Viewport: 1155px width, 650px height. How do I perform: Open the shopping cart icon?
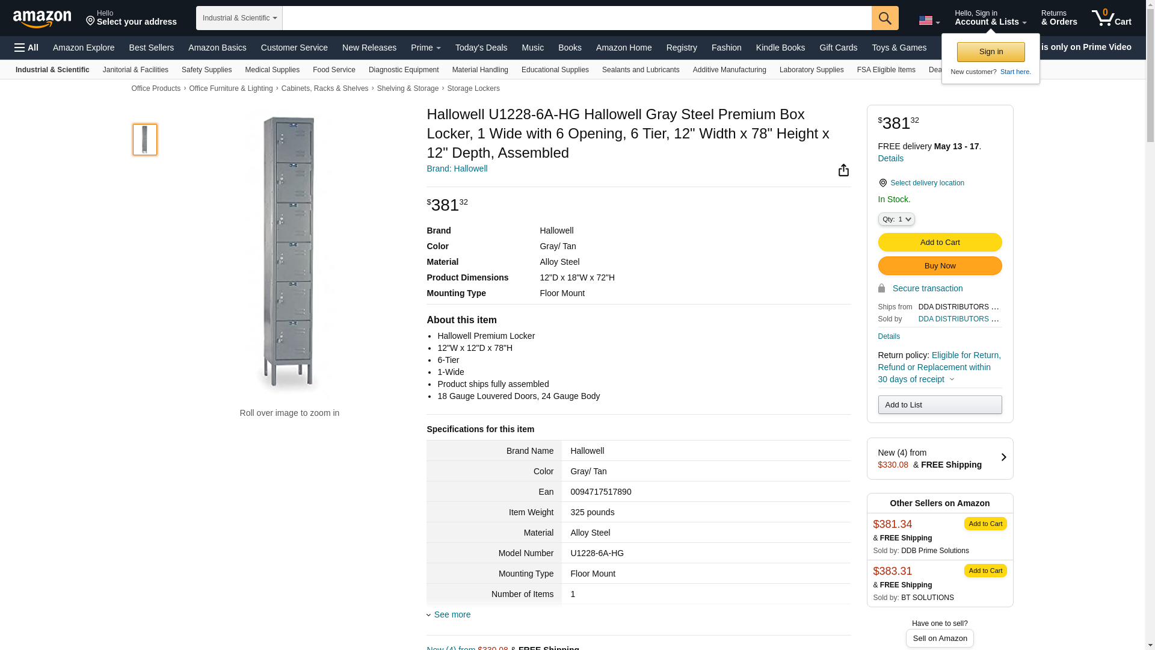[1110, 18]
